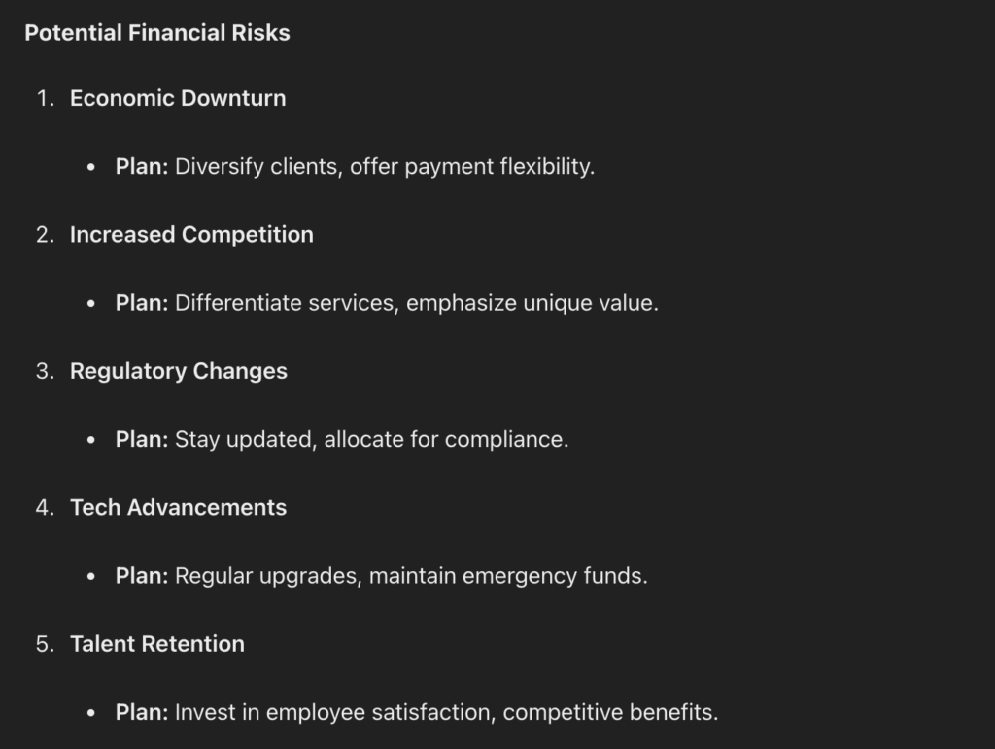The height and width of the screenshot is (749, 995).
Task: Click the "Potential Financial Risks" heading
Action: [x=157, y=33]
